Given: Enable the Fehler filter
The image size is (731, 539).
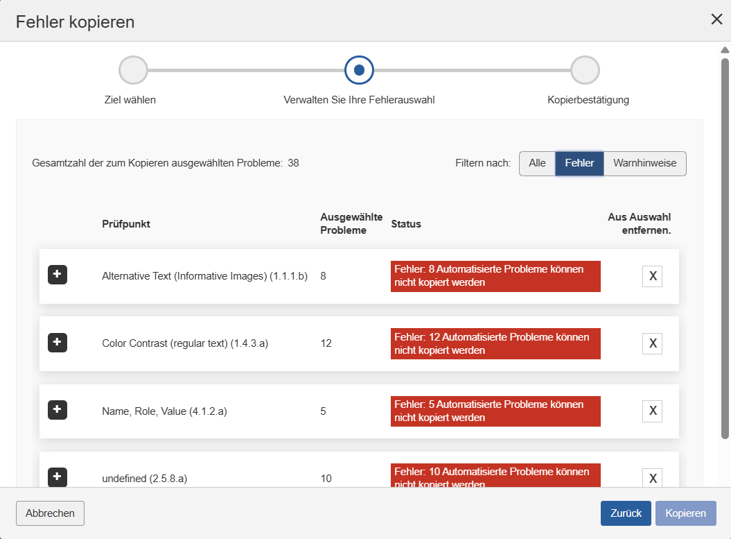Looking at the screenshot, I should (x=579, y=163).
